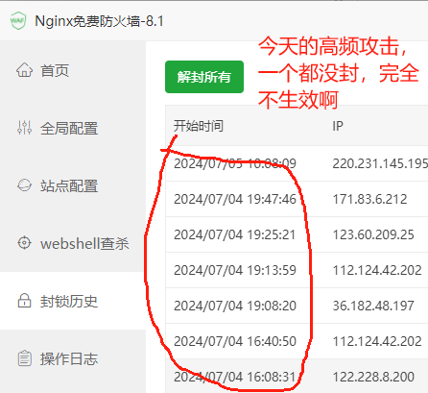Screen dimensions: 428x393
Task: Click the IP 220.231.145.195 cell
Action: point(380,163)
